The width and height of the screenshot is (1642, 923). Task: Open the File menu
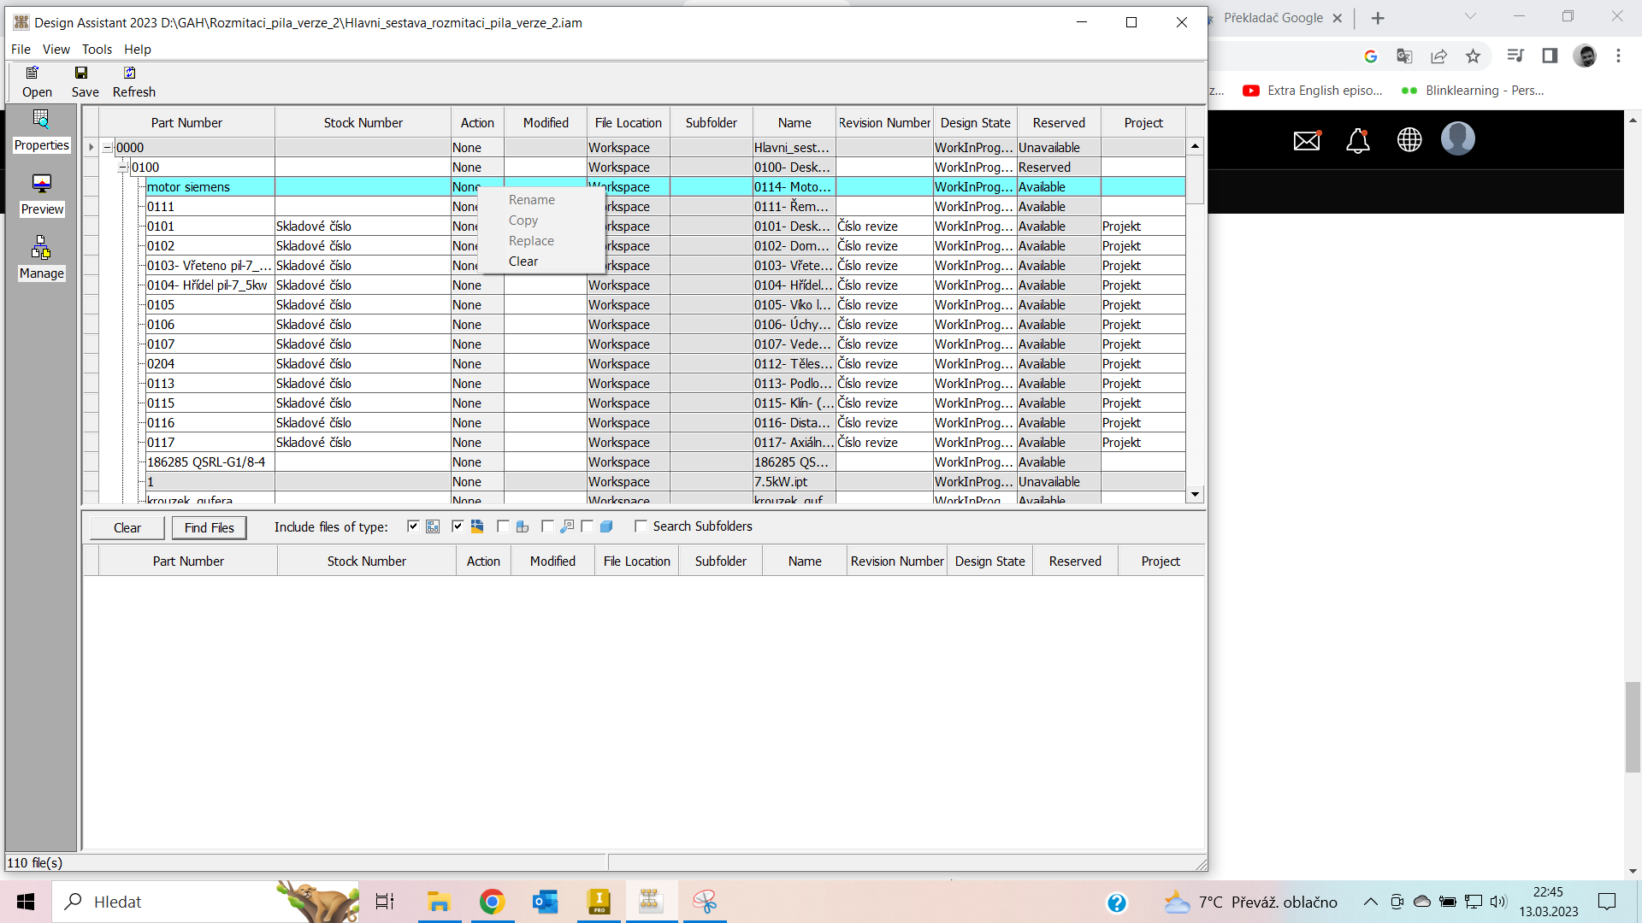pyautogui.click(x=21, y=50)
